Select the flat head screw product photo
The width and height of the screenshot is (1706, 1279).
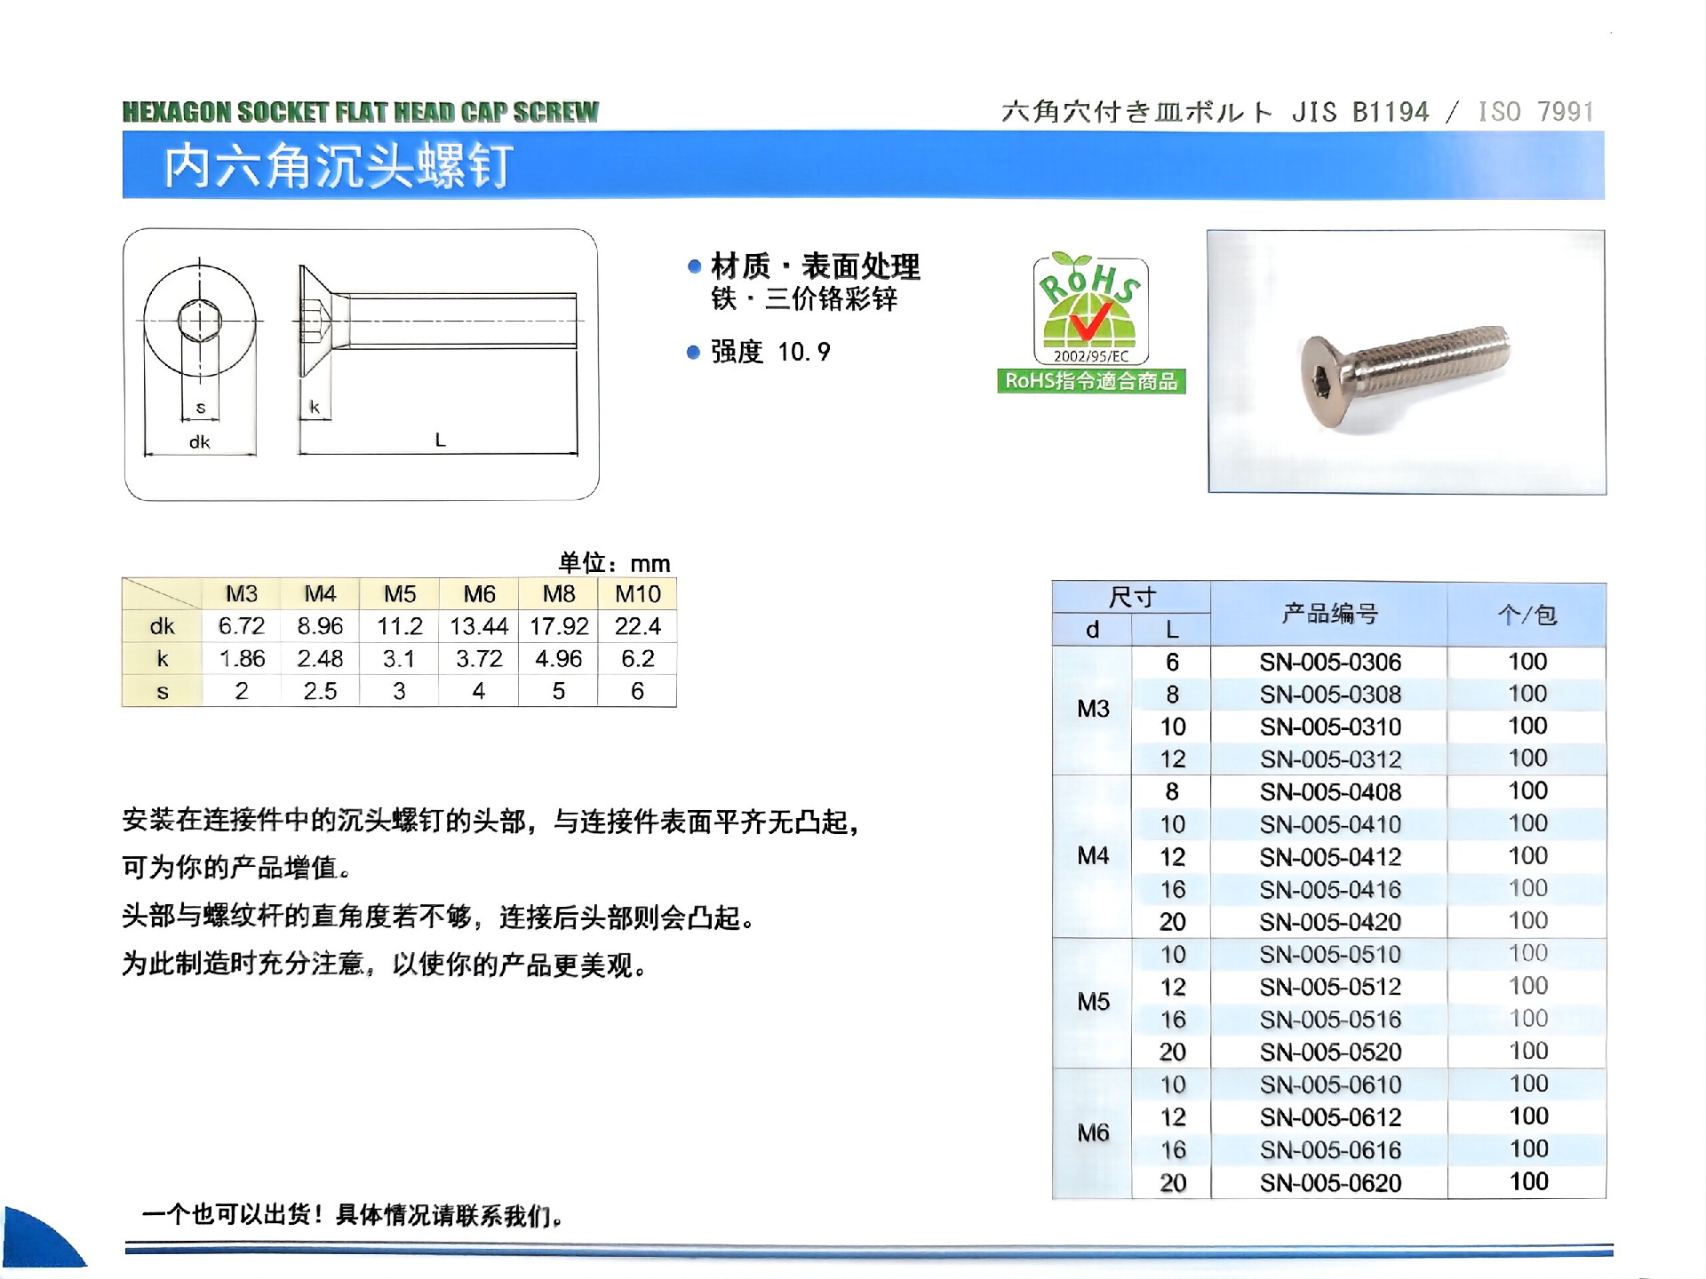point(1407,361)
